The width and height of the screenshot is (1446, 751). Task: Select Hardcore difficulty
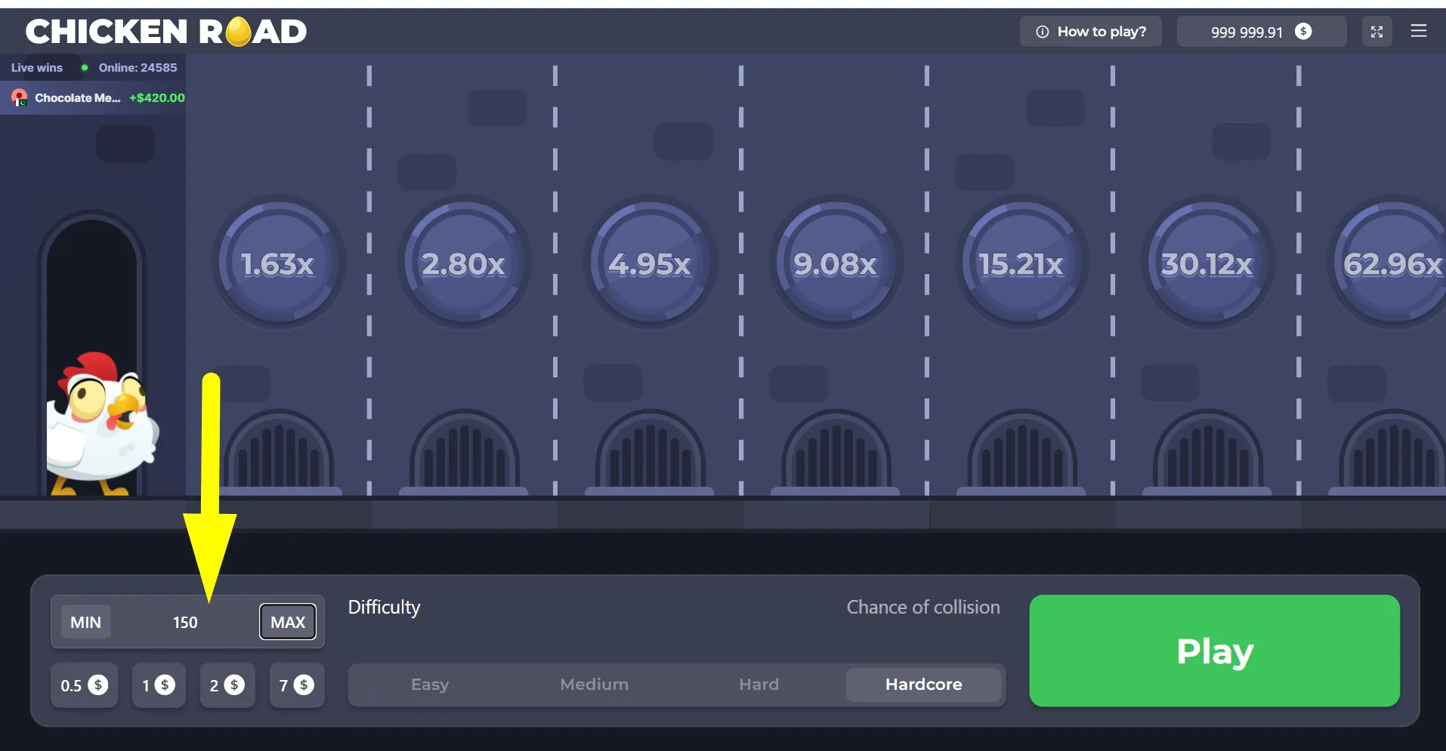pos(924,685)
